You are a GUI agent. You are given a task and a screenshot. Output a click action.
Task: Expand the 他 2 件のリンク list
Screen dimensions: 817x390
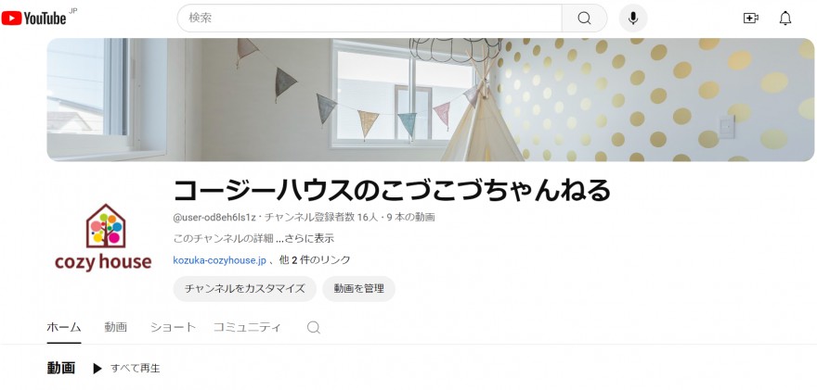pos(315,260)
